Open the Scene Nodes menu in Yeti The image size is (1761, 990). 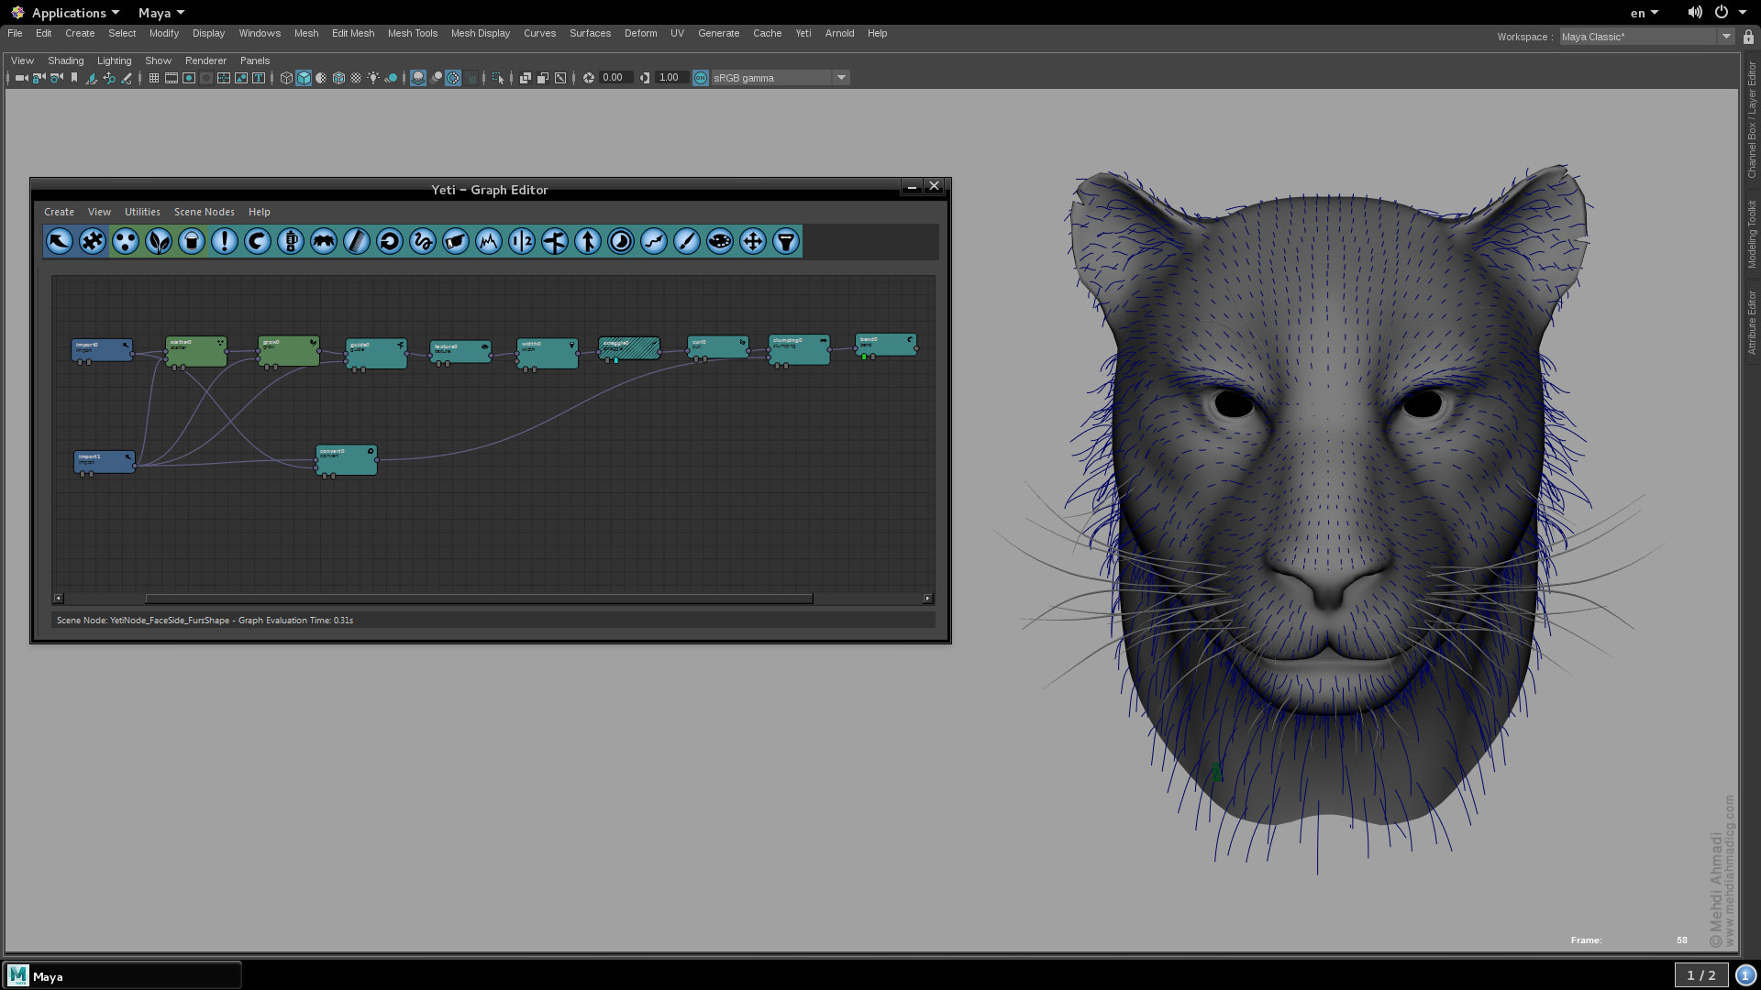[x=204, y=212]
